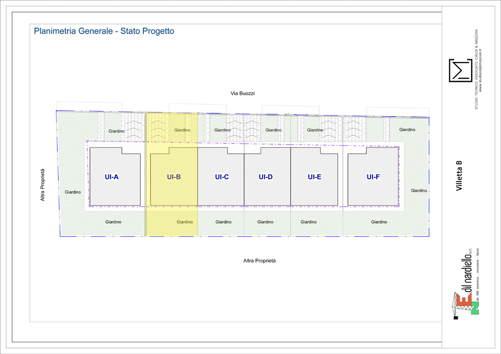Click the Giardino label right of UI-F

tap(419, 191)
